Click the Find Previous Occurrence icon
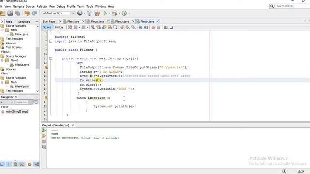The image size is (310, 174). (98, 28)
